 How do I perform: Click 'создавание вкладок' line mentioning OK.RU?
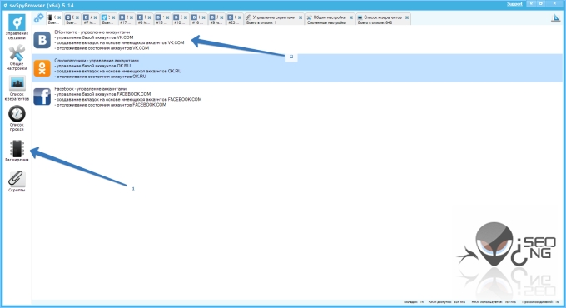point(118,71)
